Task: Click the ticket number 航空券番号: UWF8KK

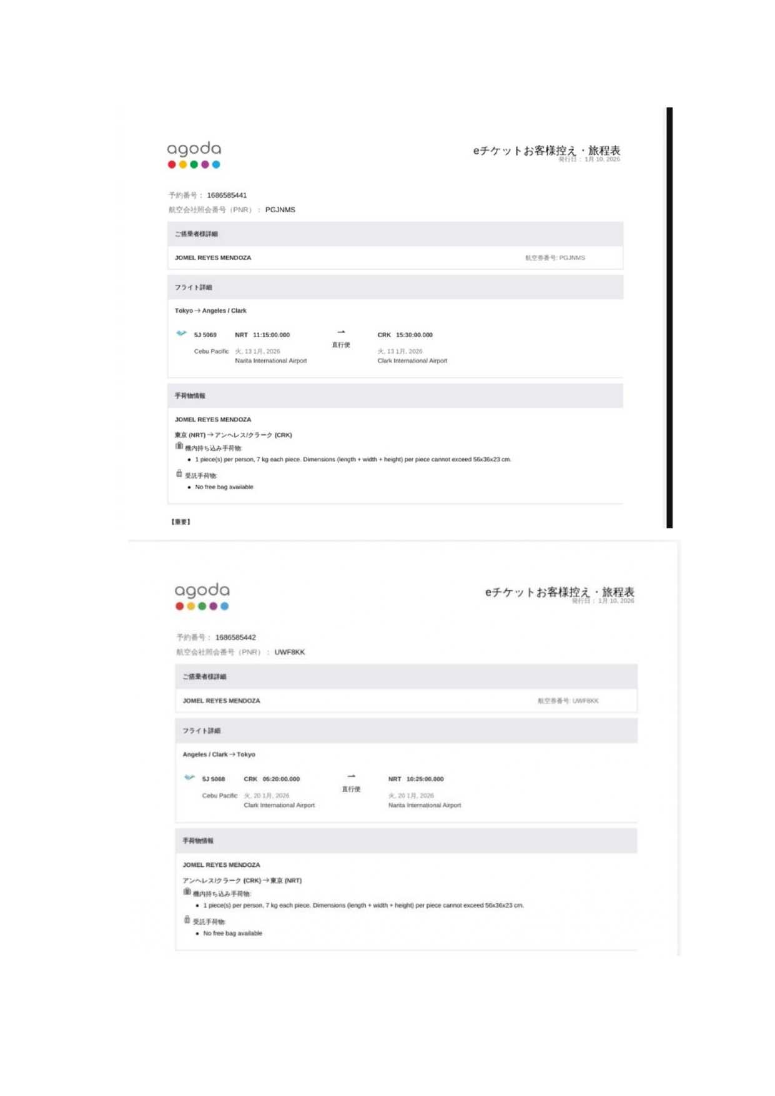Action: (568, 701)
